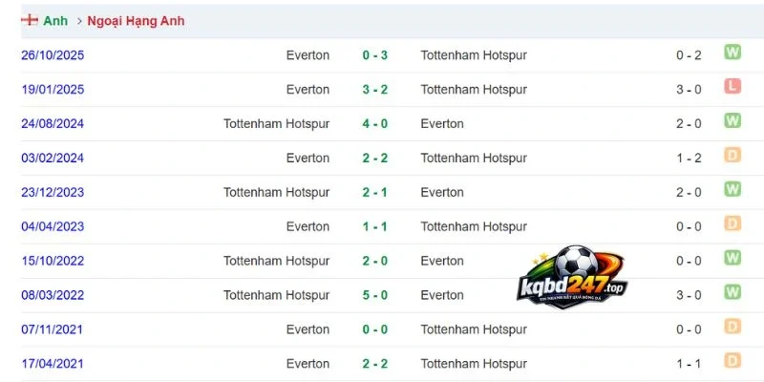Image resolution: width=764 pixels, height=382 pixels.
Task: Open the Anh country breadcrumb
Action: [x=55, y=21]
